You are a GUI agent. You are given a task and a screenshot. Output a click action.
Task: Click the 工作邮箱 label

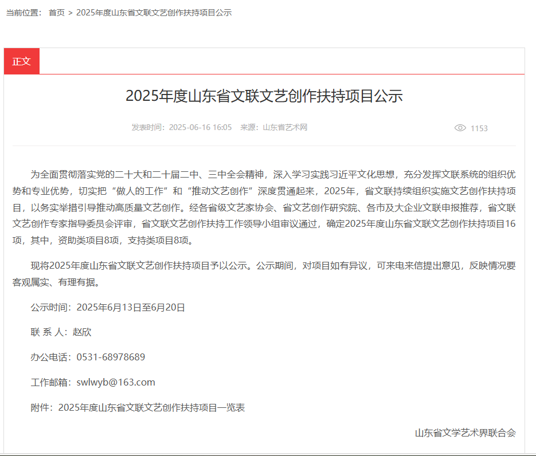pos(49,382)
